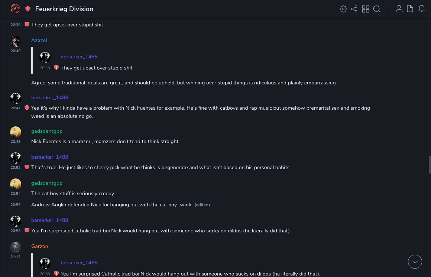Click the share icon in the header
This screenshot has height=277, width=431.
click(354, 9)
